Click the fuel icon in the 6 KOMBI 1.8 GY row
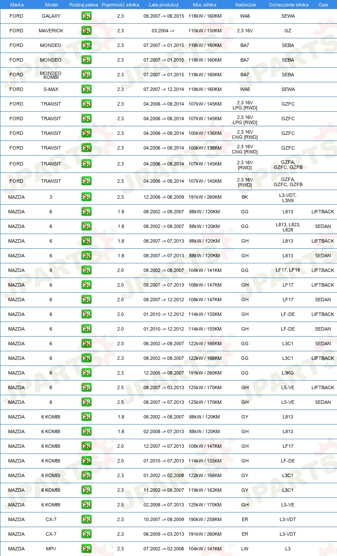 [86, 417]
